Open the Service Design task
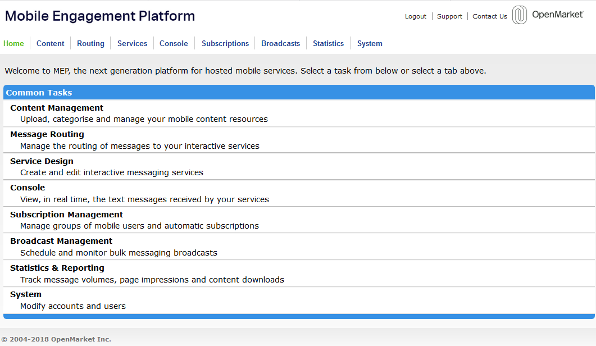The width and height of the screenshot is (596, 346). tap(42, 161)
